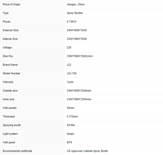Click "CE Approved Cabinet Spray Booth" text
This screenshot has width=163, height=155.
tap(87, 151)
